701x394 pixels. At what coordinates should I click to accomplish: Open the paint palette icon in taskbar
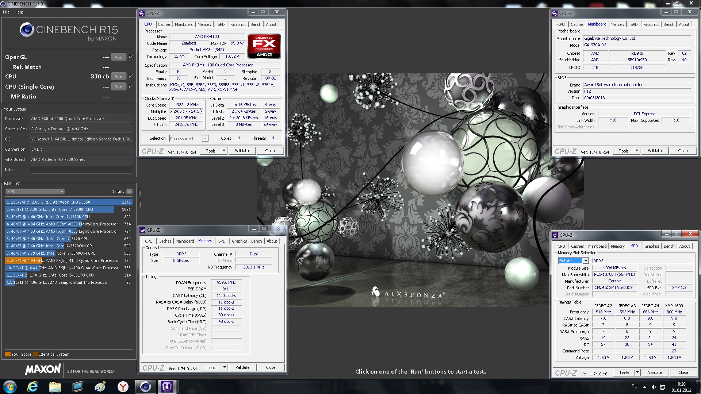(x=100, y=386)
